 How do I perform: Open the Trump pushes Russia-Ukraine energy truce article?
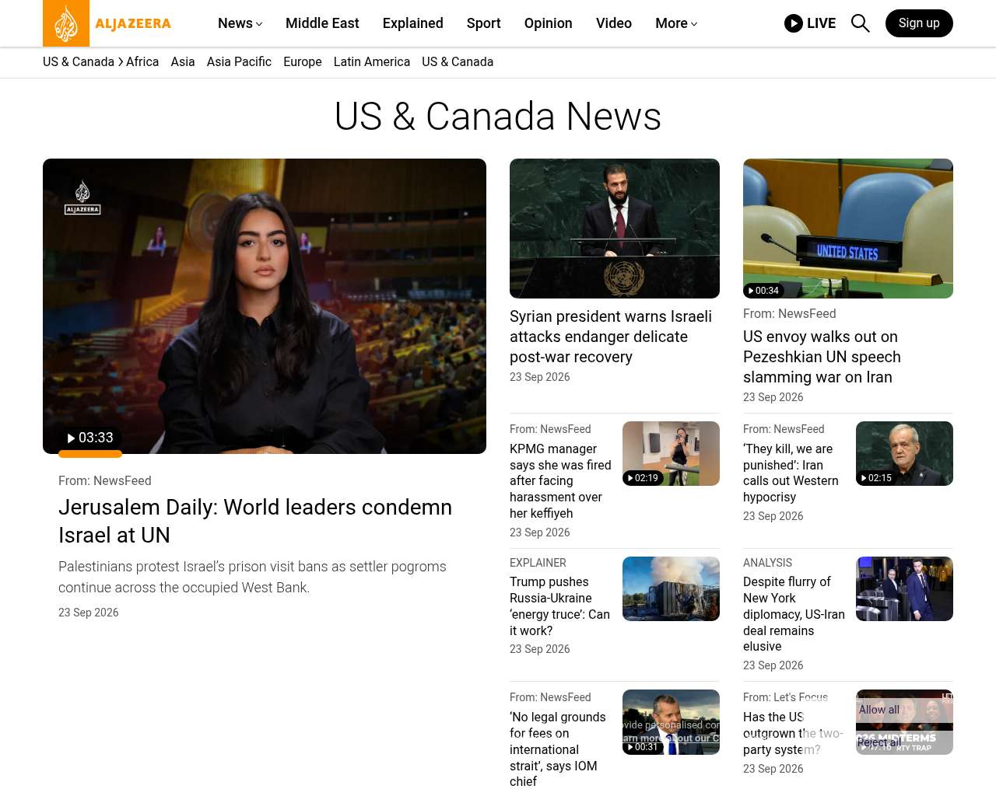click(x=560, y=606)
